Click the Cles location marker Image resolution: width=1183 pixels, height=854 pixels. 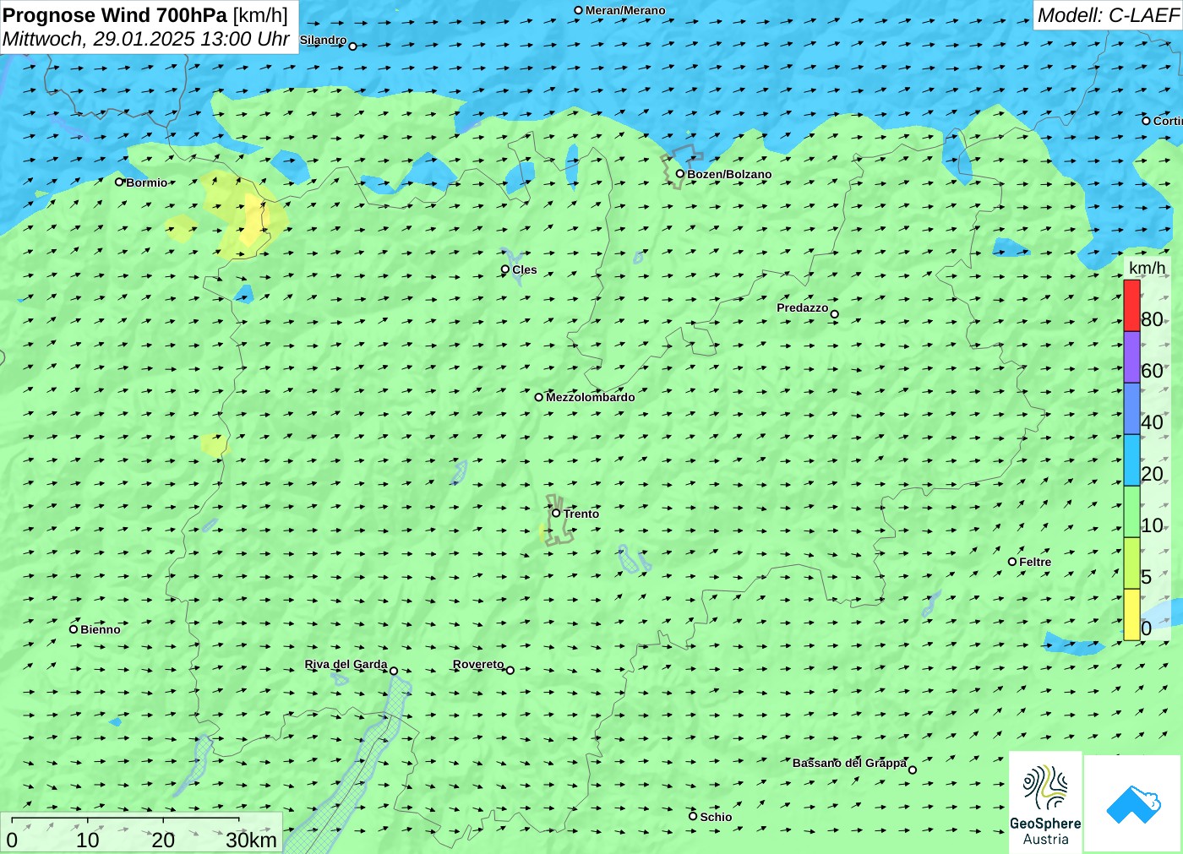[x=505, y=269]
